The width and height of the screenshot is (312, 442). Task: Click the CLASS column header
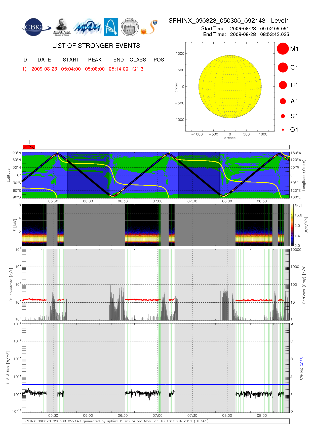(x=138, y=60)
